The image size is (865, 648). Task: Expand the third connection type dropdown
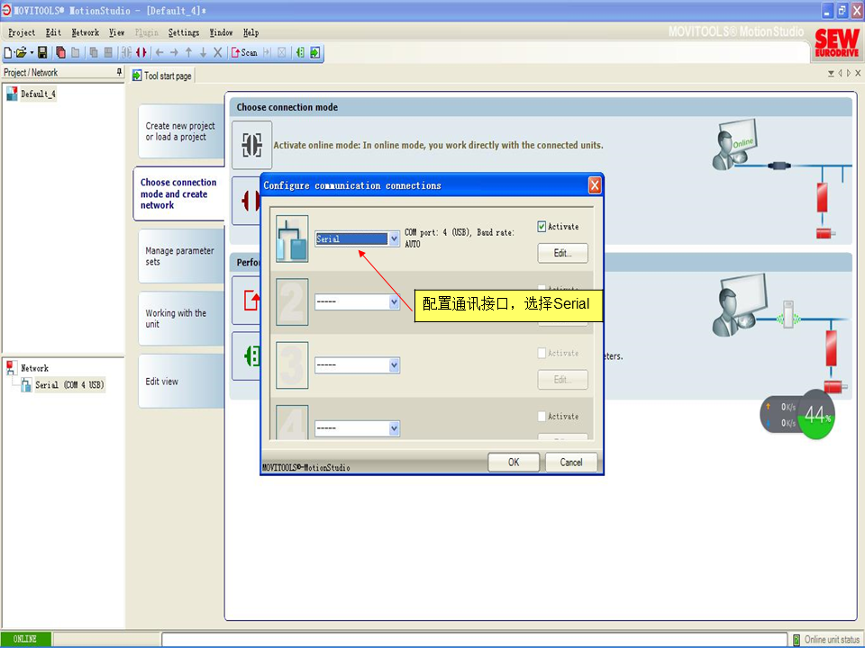[x=394, y=365]
